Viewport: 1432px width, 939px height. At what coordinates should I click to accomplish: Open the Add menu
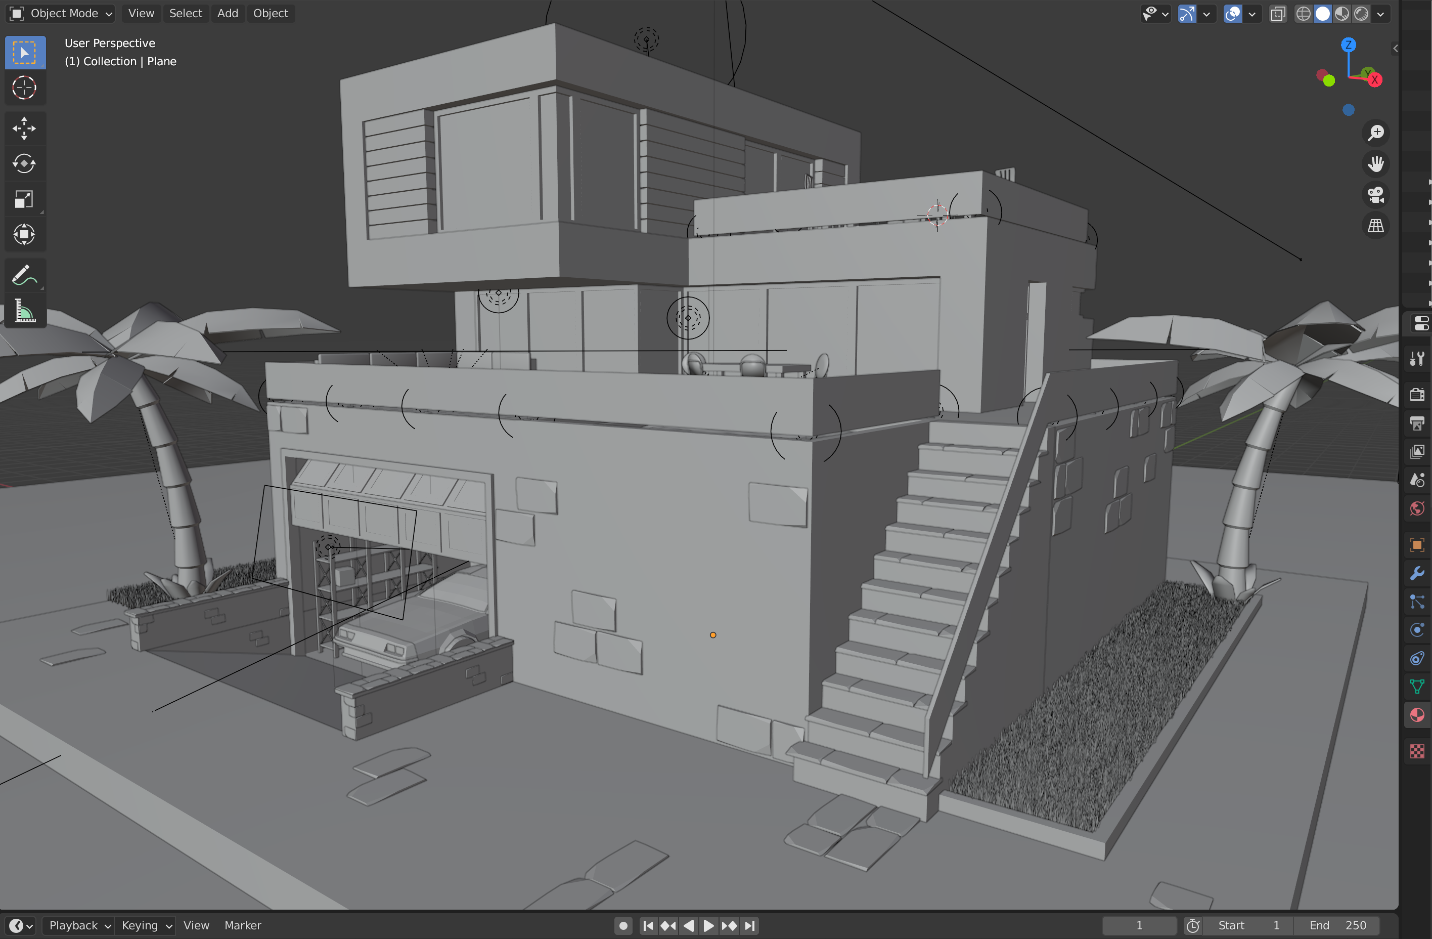pyautogui.click(x=228, y=13)
